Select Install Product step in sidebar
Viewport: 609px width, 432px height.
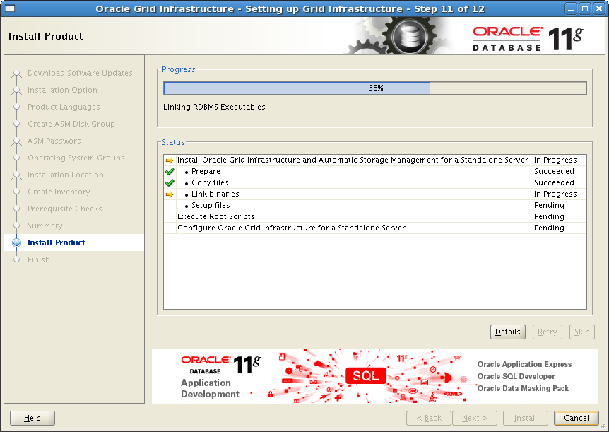pos(57,243)
